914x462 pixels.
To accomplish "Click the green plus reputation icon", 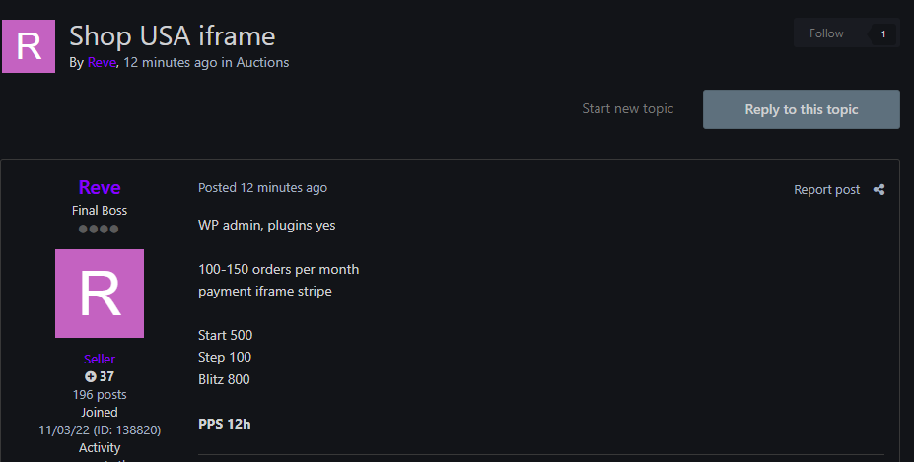I will [x=91, y=376].
